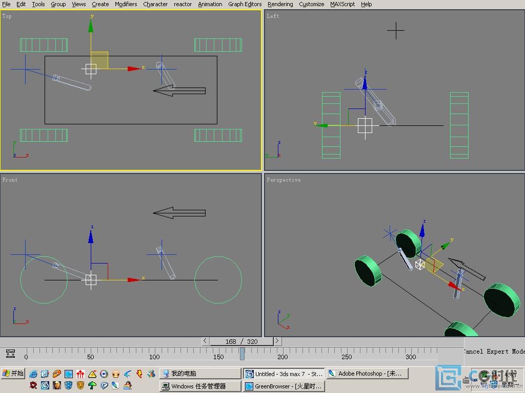Image resolution: width=525 pixels, height=393 pixels.
Task: Launch QQ penguin quick launch icon
Action: (x=128, y=385)
